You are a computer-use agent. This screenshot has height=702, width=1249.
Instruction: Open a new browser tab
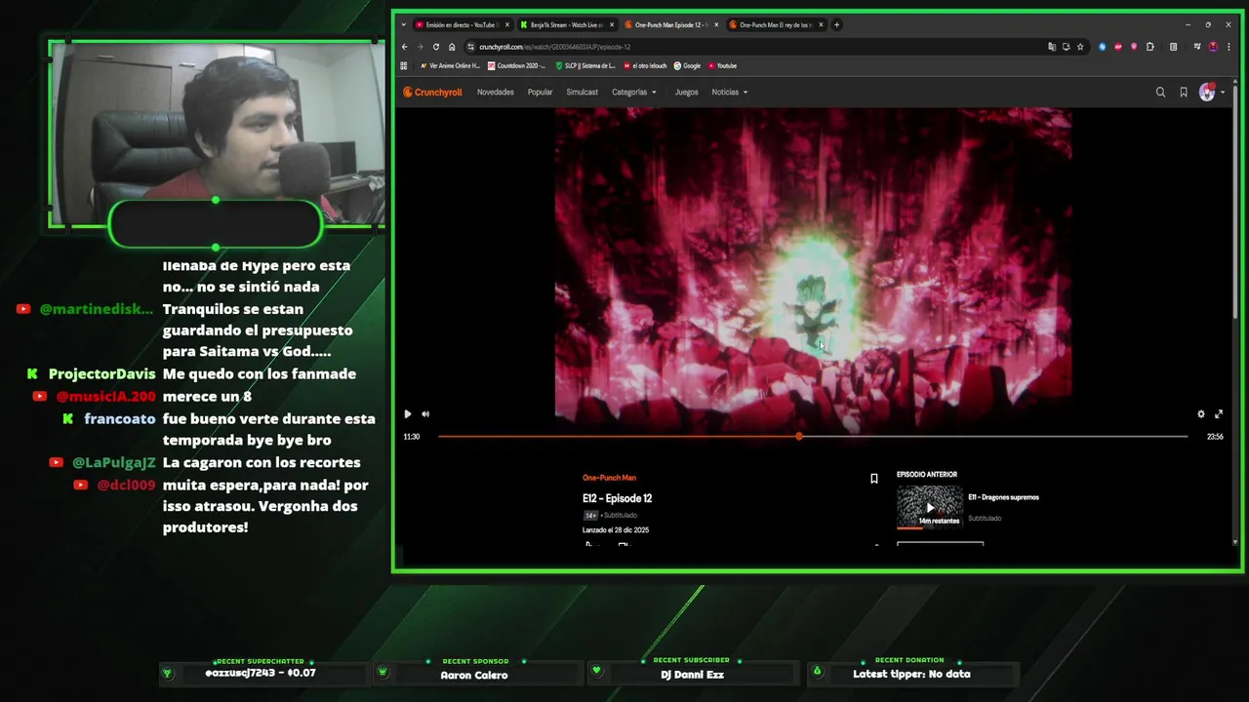pos(837,24)
